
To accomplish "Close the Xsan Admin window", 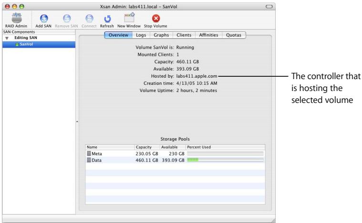I will click(x=7, y=7).
